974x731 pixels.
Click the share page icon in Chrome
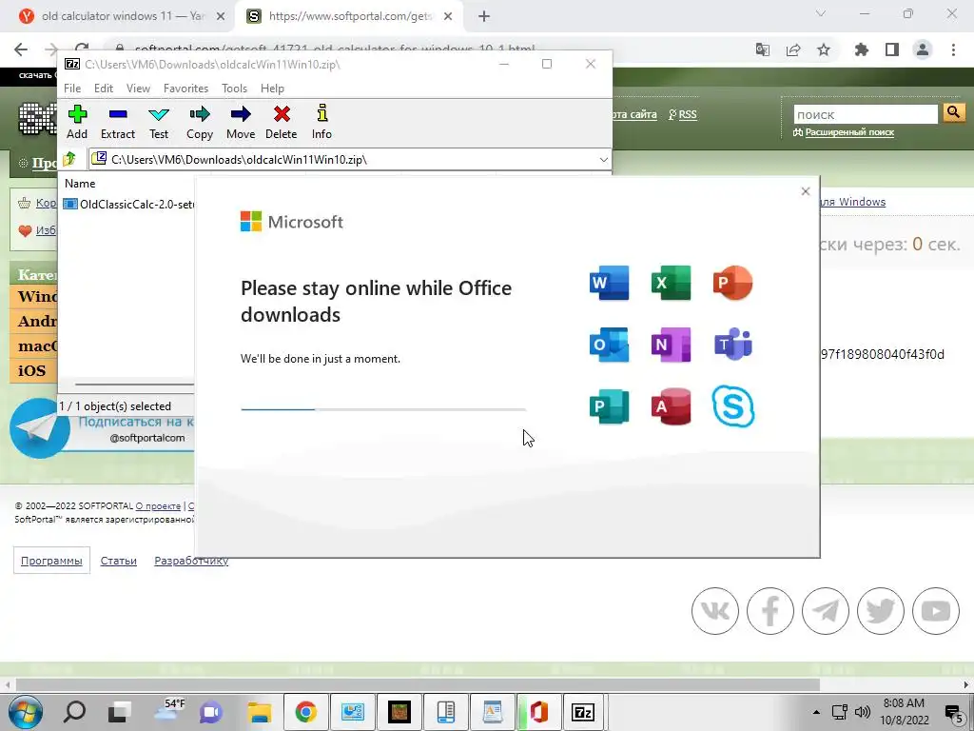click(x=793, y=49)
